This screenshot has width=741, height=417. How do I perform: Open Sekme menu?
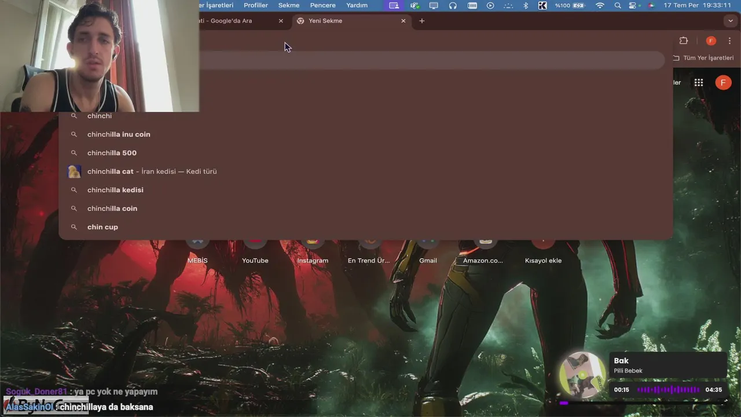coord(289,5)
